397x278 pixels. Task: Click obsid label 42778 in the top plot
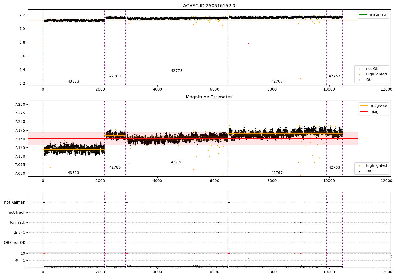coord(177,71)
